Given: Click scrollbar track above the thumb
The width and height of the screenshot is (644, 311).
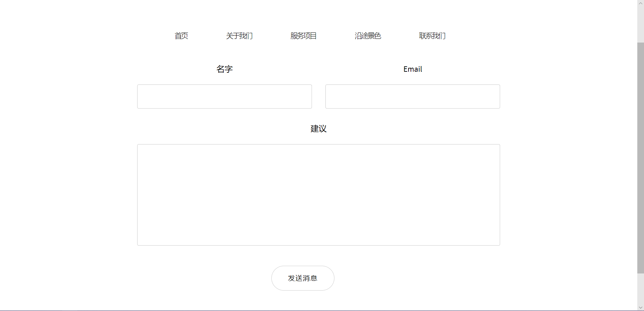Looking at the screenshot, I should (640, 23).
